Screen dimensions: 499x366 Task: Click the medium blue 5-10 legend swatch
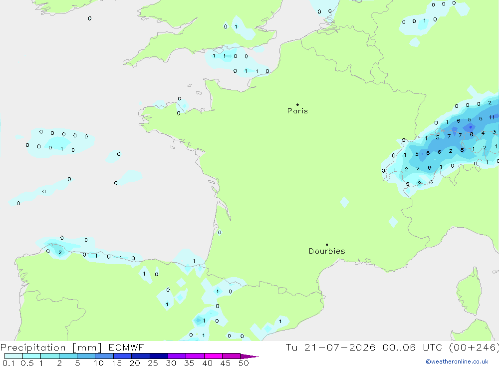click(x=86, y=356)
